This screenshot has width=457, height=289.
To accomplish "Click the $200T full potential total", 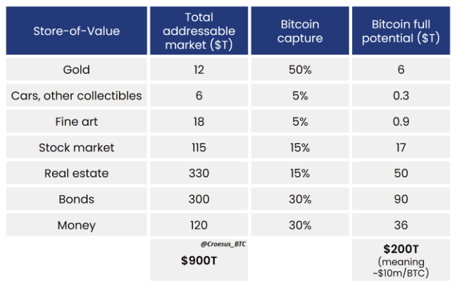I will (x=401, y=249).
